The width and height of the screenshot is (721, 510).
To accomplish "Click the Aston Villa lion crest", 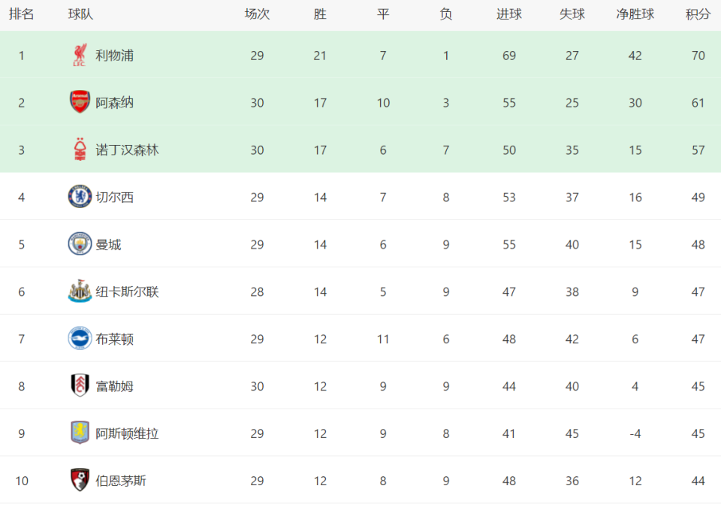I will [x=80, y=433].
